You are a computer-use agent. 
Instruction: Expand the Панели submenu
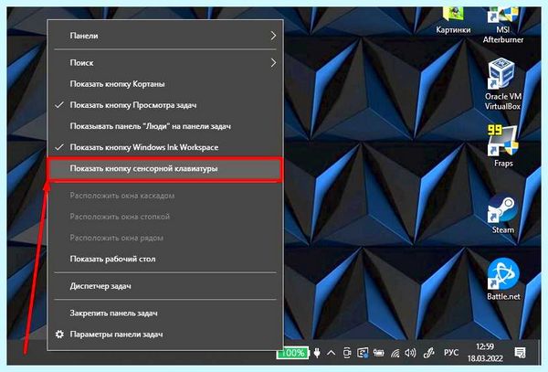(165, 36)
